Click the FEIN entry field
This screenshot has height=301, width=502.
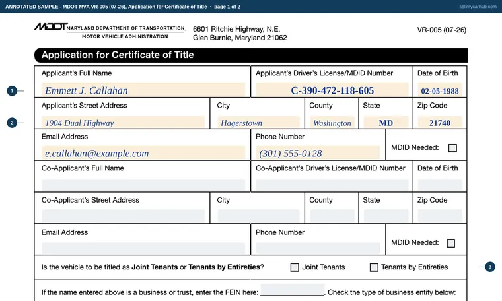[293, 290]
